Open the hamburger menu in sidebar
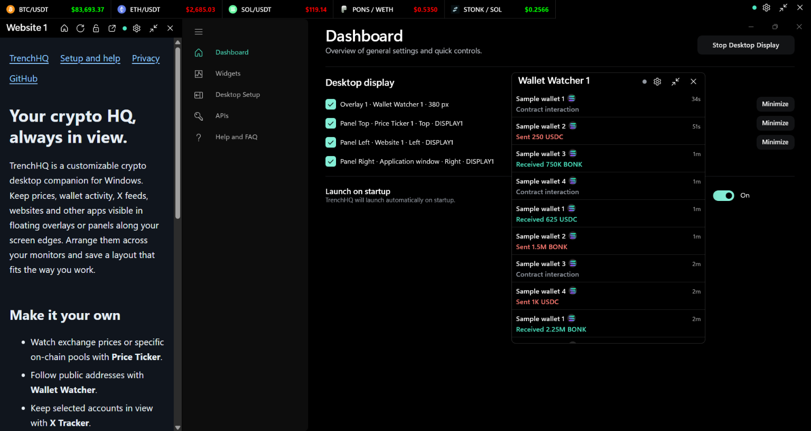Image resolution: width=811 pixels, height=431 pixels. click(x=199, y=32)
